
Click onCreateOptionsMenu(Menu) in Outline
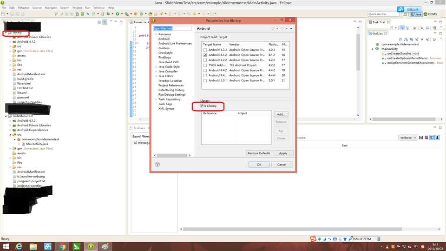click(414, 58)
